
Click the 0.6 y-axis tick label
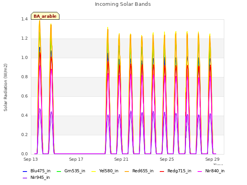[24, 96]
